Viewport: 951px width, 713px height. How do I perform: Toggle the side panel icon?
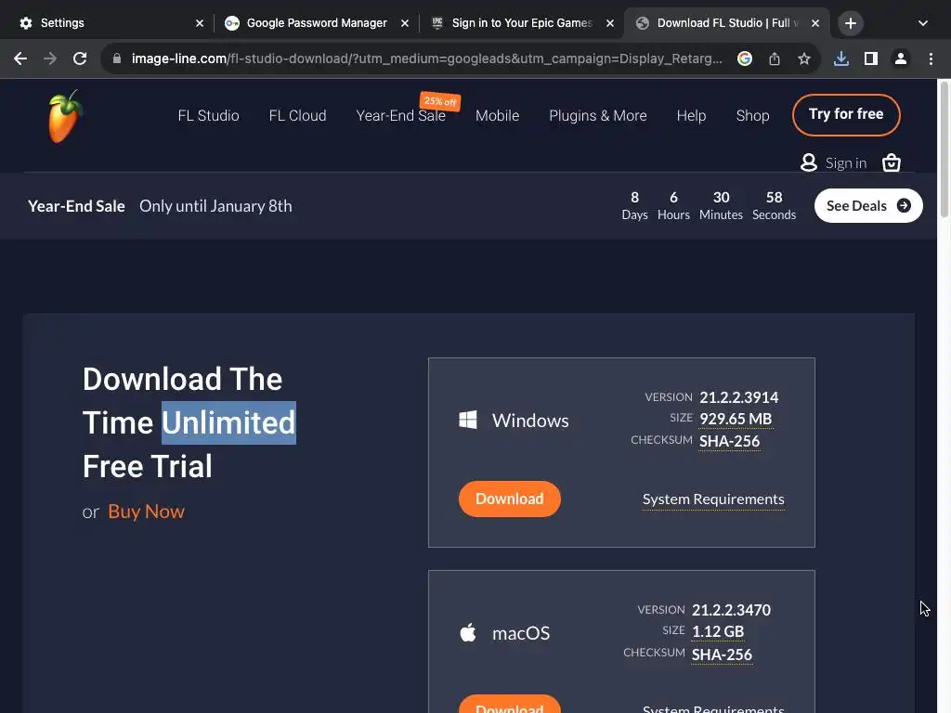coord(871,58)
